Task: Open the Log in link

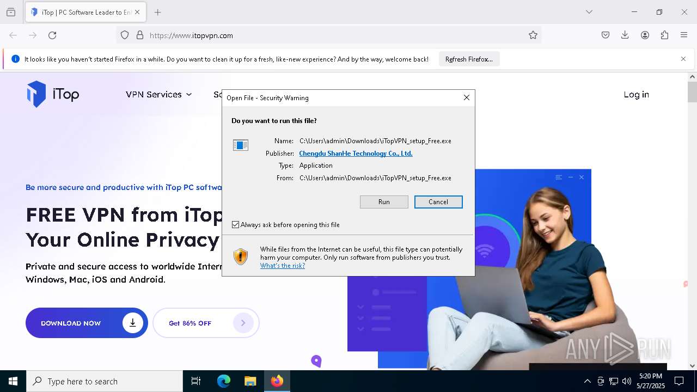Action: (x=636, y=94)
